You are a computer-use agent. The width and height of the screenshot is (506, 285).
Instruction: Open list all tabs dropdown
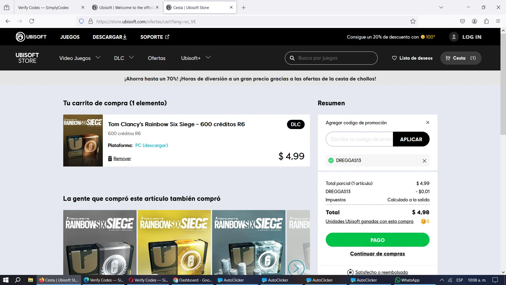coord(441,7)
